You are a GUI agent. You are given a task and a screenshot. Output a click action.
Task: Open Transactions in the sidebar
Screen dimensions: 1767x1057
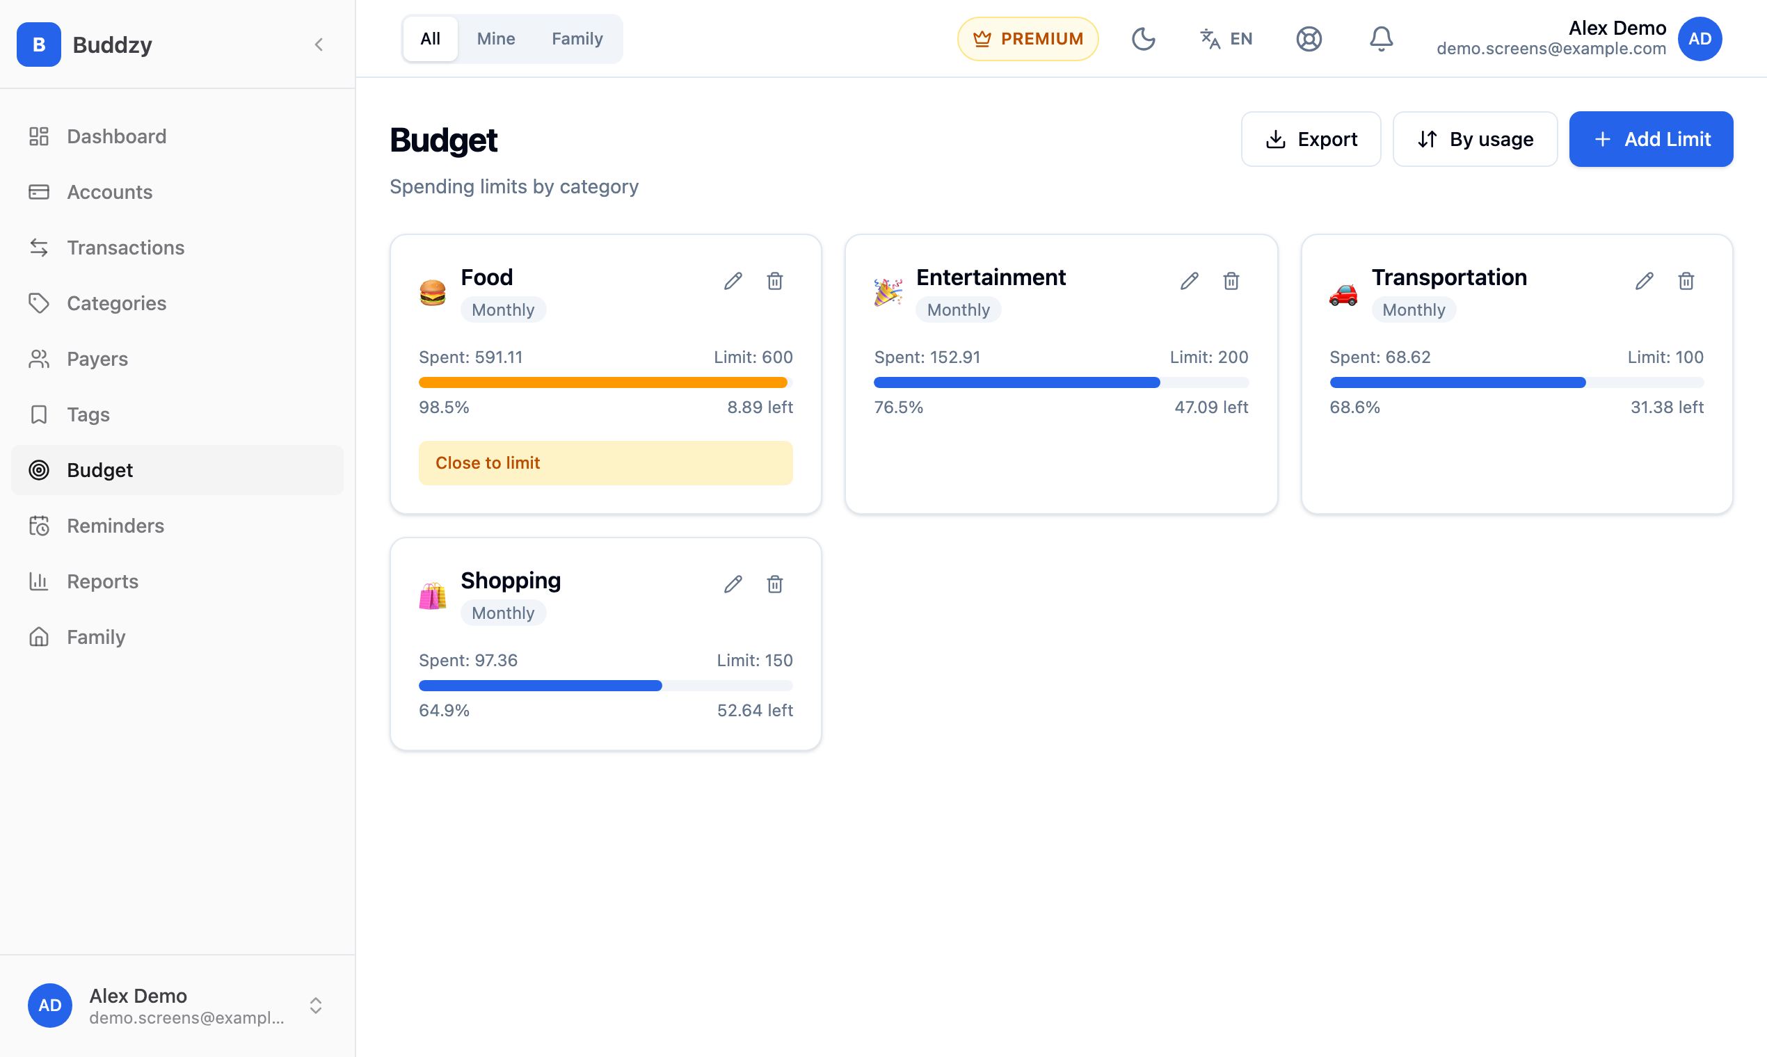point(177,247)
